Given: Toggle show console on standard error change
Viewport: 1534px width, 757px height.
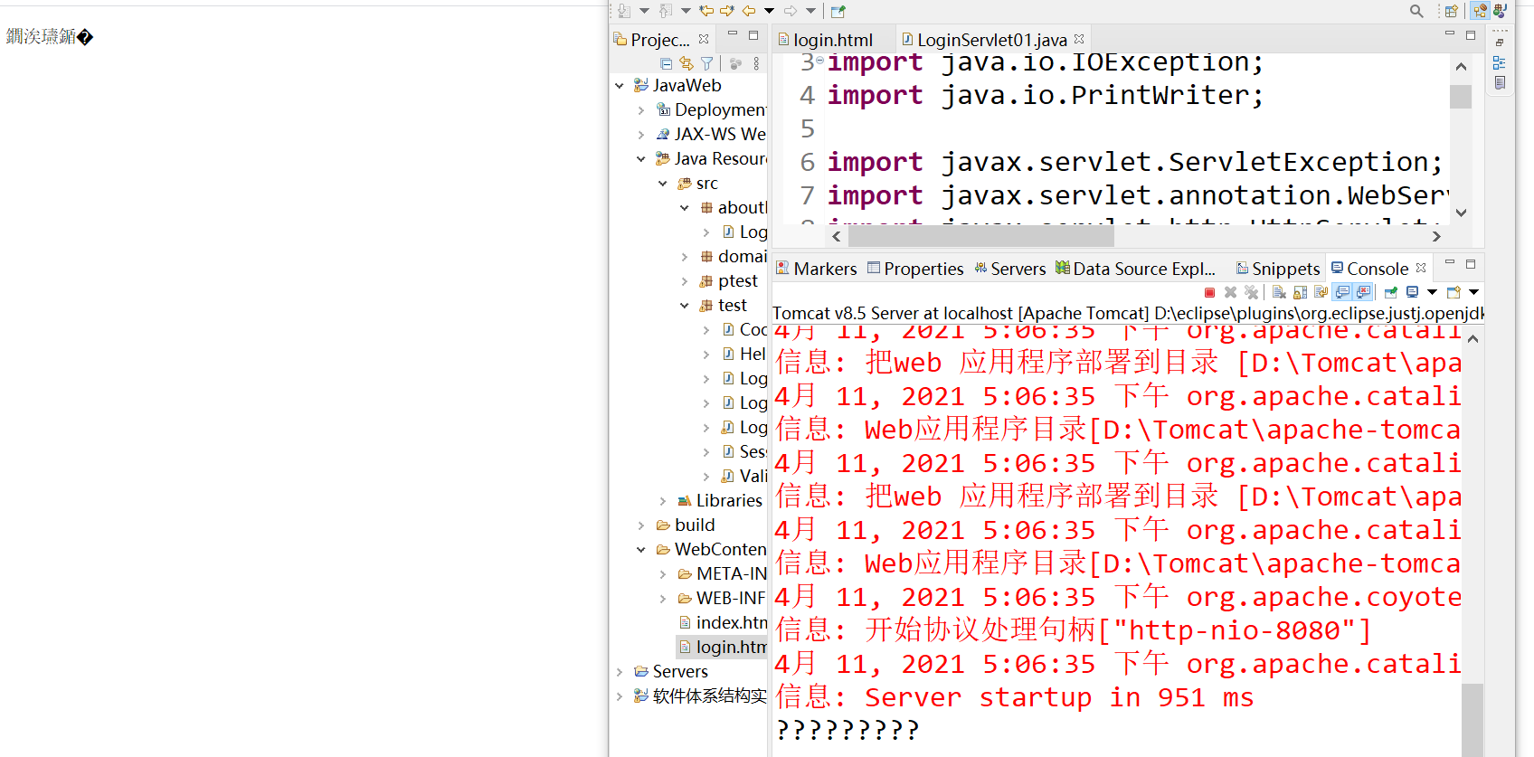Looking at the screenshot, I should 1363,292.
